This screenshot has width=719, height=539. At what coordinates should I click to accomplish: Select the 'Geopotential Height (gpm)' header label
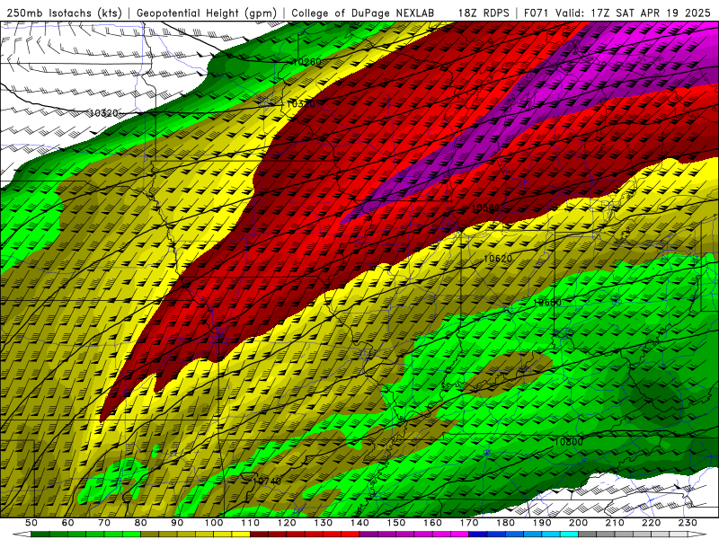pyautogui.click(x=207, y=13)
